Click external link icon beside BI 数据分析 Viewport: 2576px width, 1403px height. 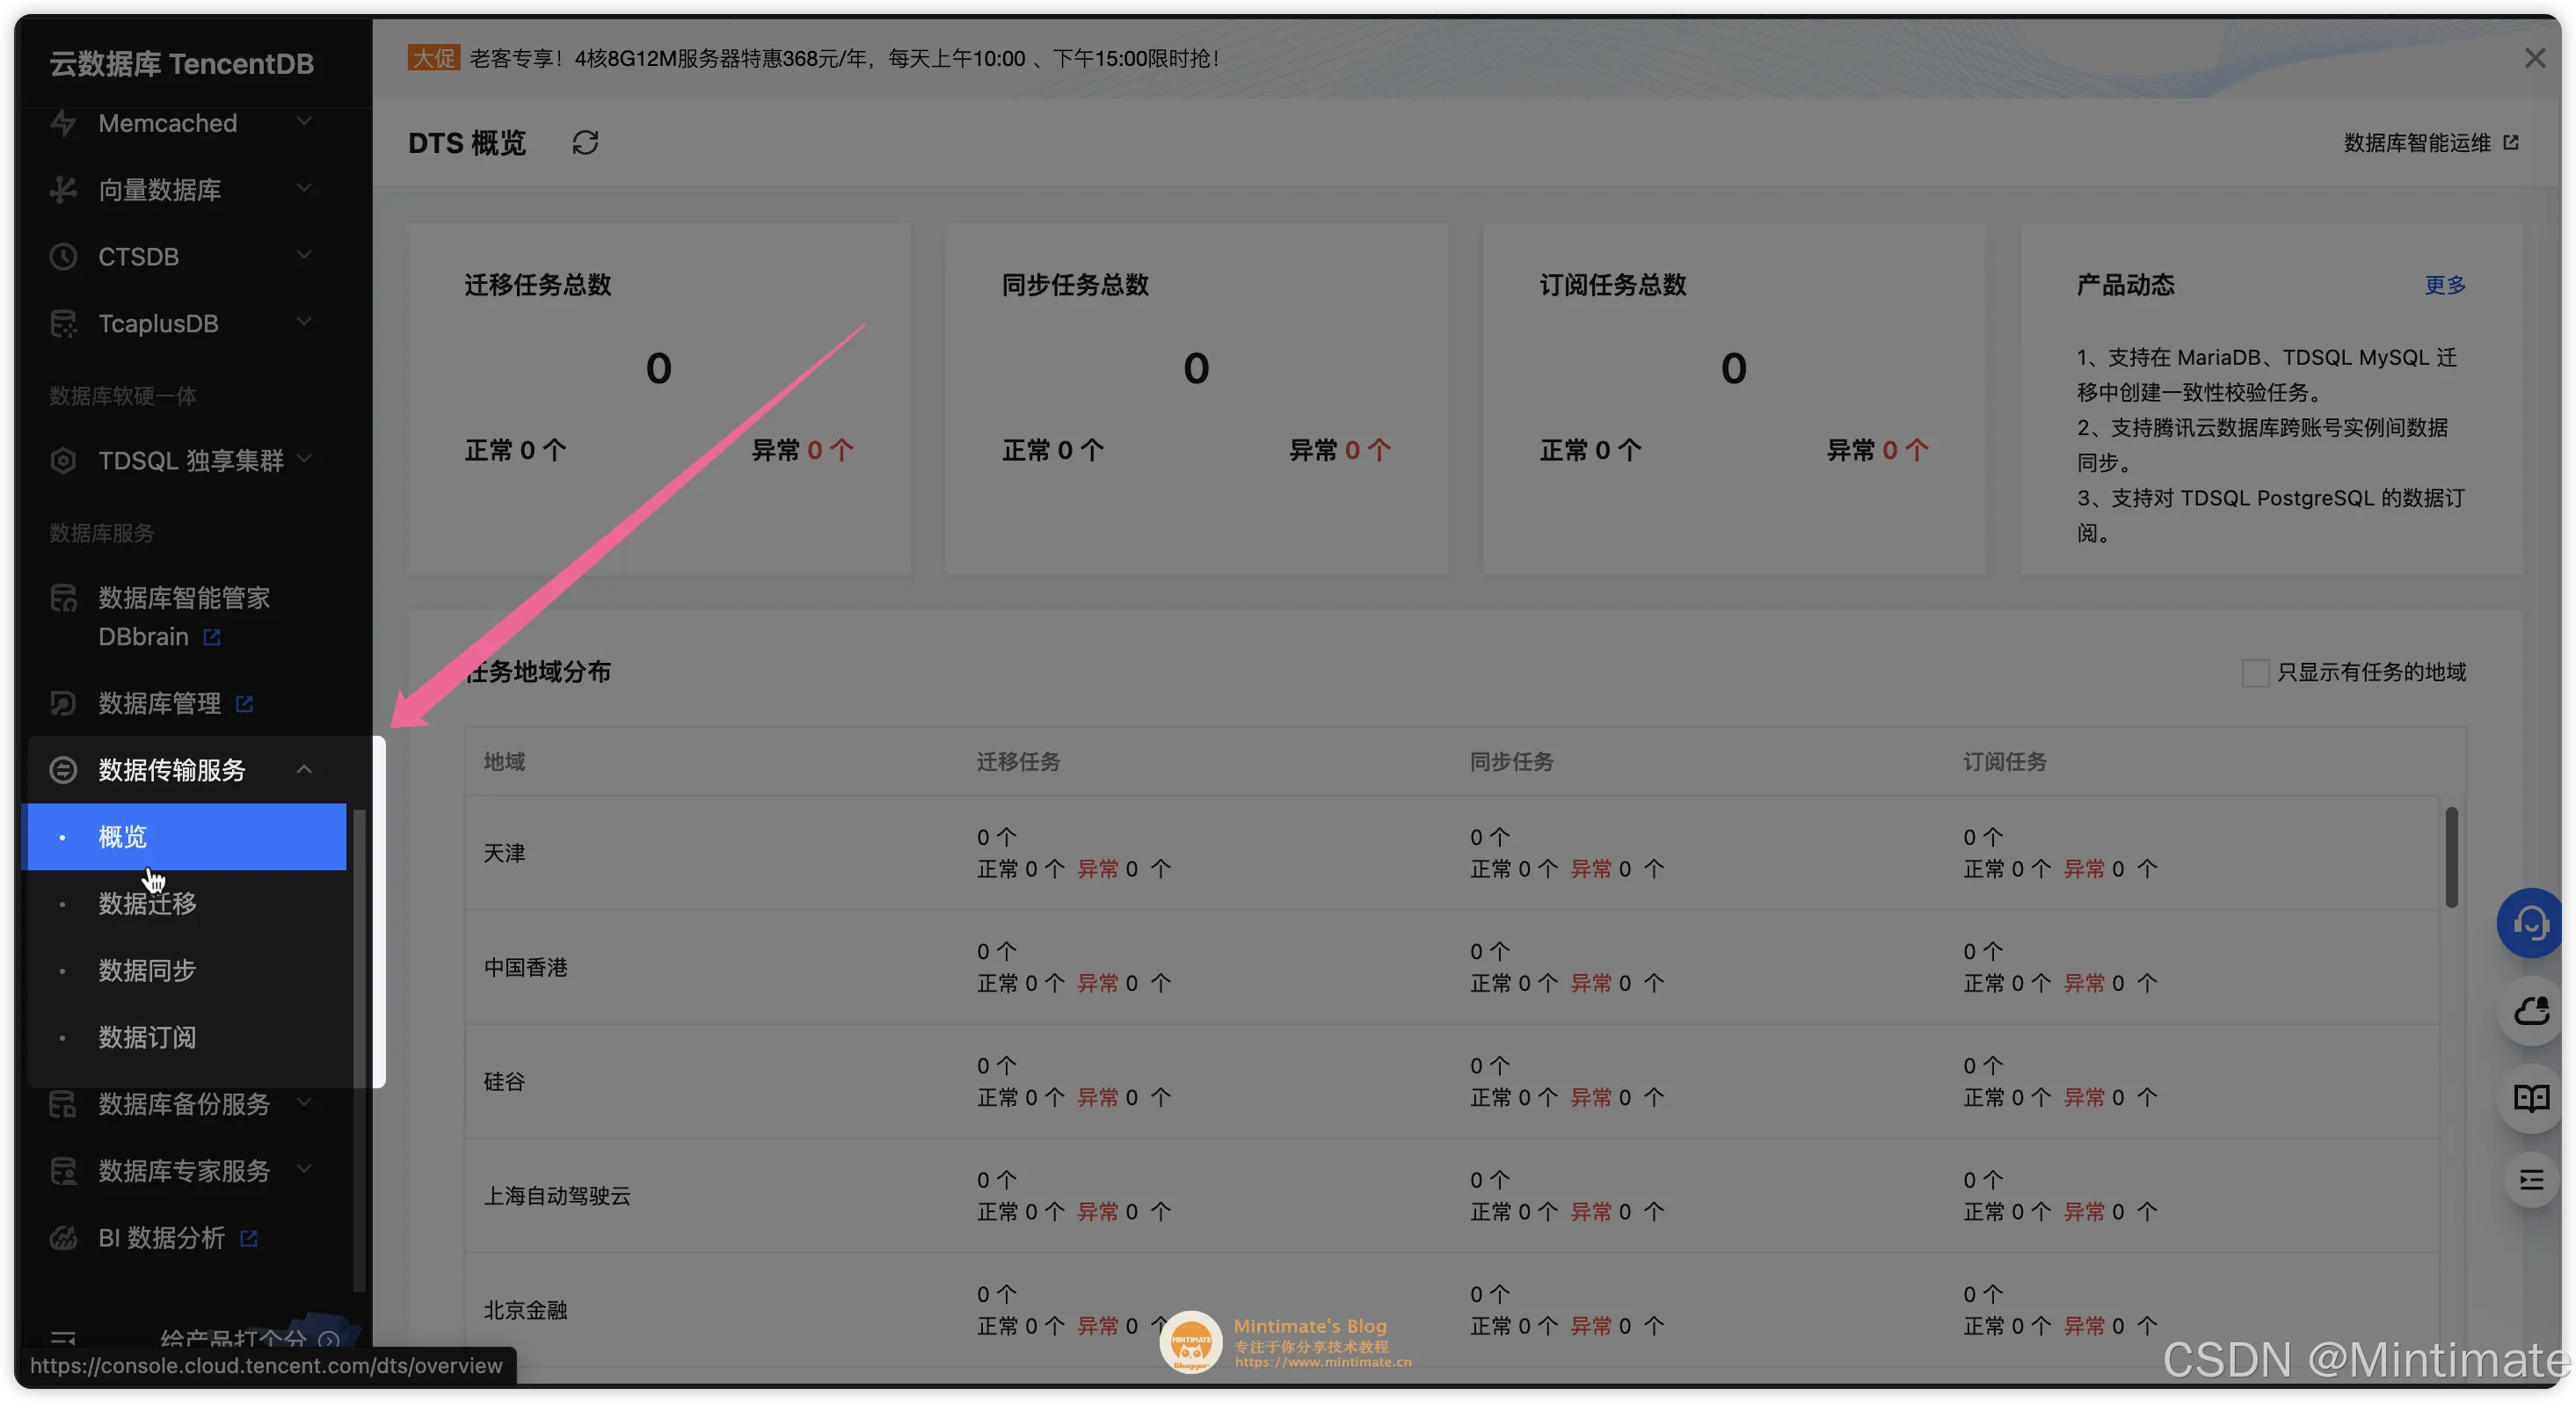click(x=249, y=1238)
